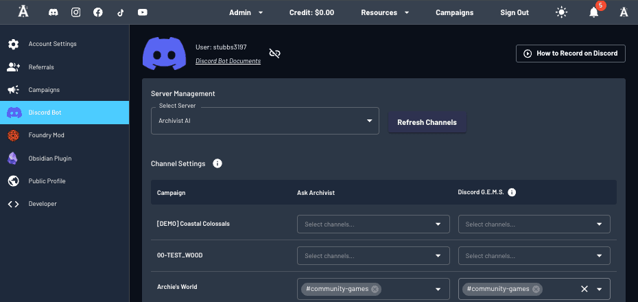Screen dimensions: 638x302
Task: Show info for Discord G.E.M.S.
Action: click(x=512, y=192)
